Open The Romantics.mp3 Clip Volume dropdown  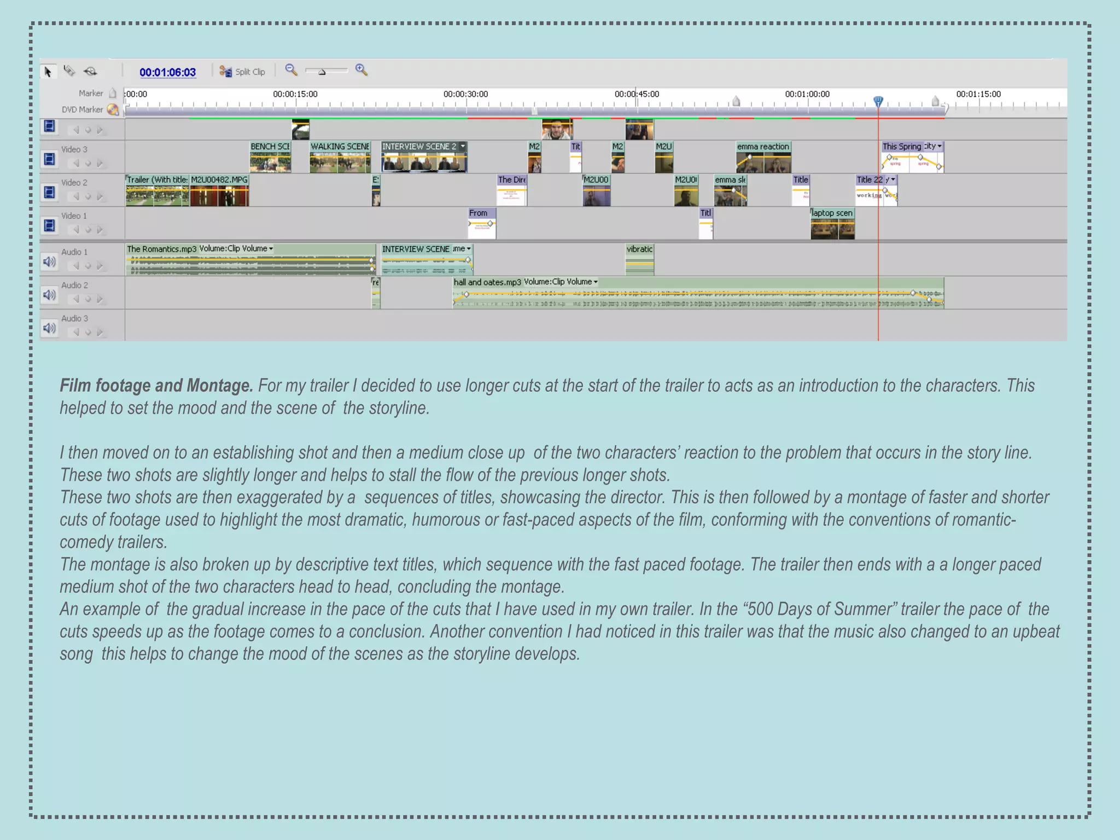[x=271, y=249]
